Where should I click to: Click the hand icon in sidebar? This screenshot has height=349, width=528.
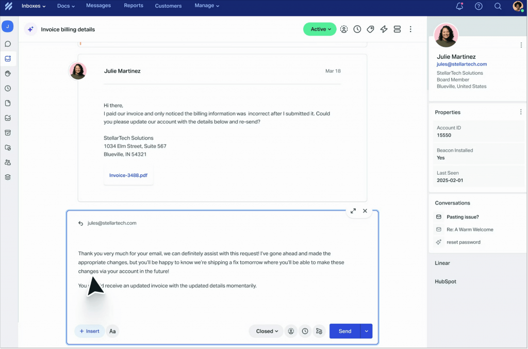click(x=8, y=73)
